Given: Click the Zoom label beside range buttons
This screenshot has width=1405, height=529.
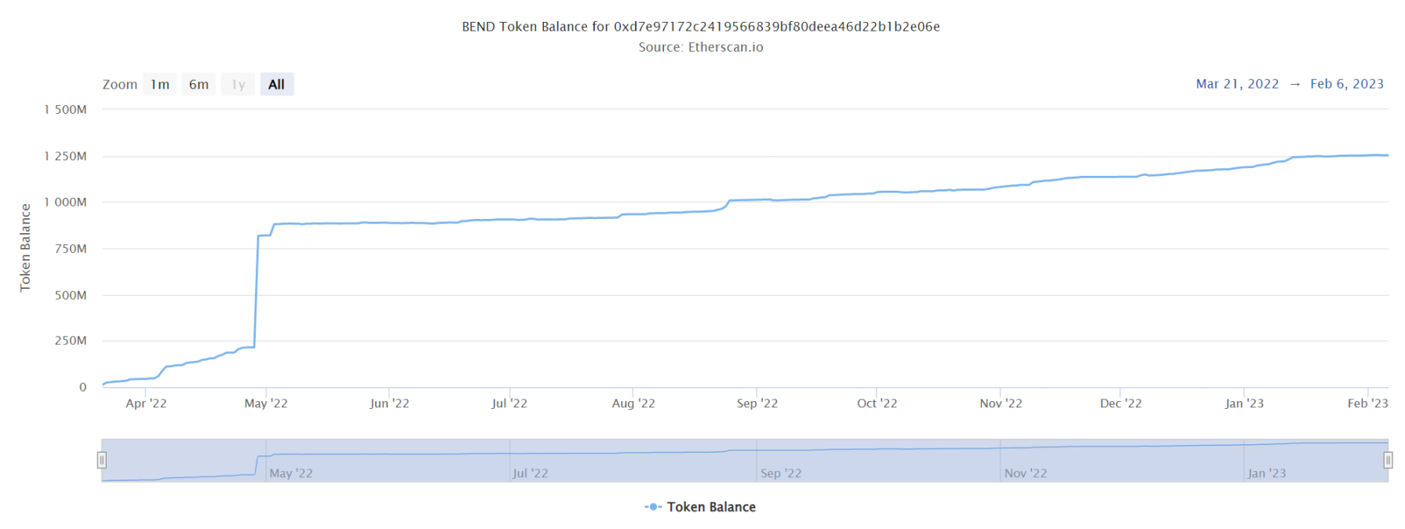Looking at the screenshot, I should pos(120,85).
